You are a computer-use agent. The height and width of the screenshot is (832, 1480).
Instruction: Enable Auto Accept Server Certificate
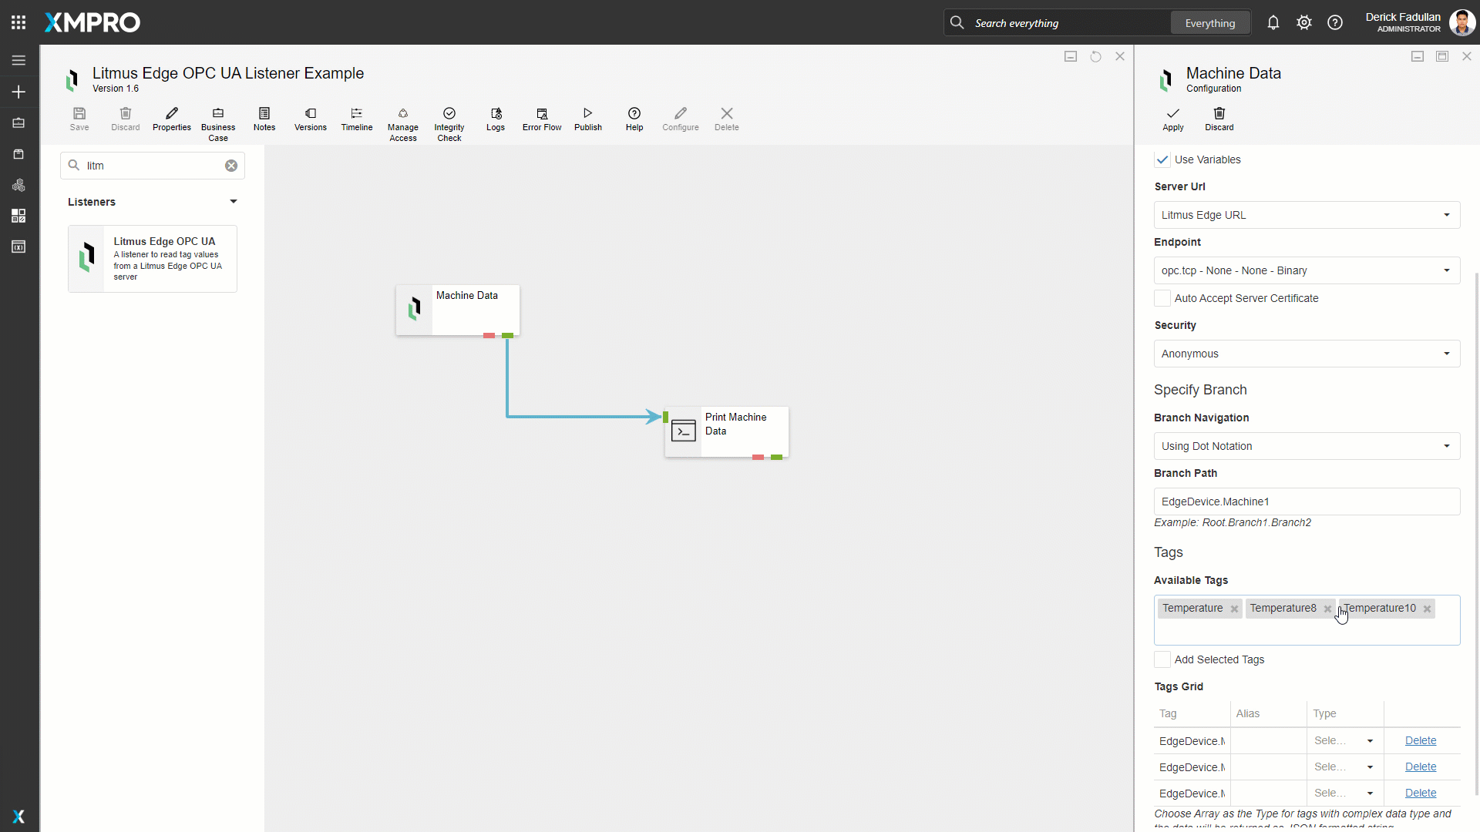pyautogui.click(x=1162, y=298)
